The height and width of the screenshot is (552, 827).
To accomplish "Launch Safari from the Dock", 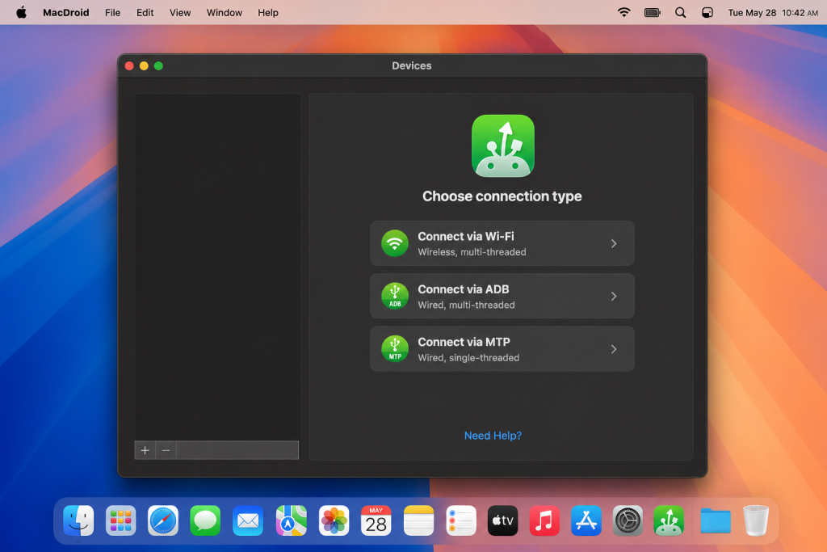I will [x=163, y=520].
